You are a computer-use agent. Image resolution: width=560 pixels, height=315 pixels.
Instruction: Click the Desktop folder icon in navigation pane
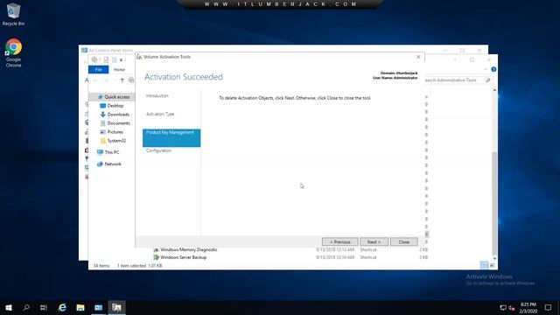(x=103, y=106)
